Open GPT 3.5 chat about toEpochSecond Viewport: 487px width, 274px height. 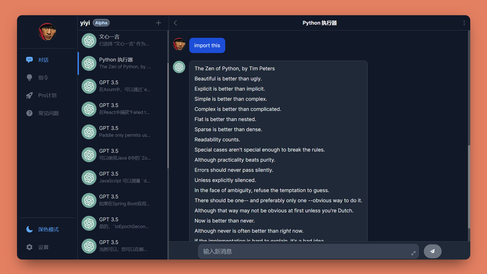(123, 223)
